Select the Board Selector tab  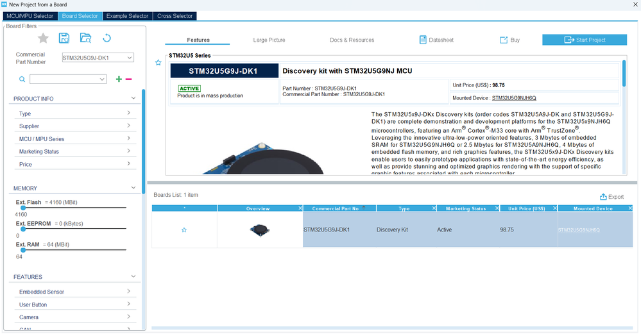click(x=80, y=16)
